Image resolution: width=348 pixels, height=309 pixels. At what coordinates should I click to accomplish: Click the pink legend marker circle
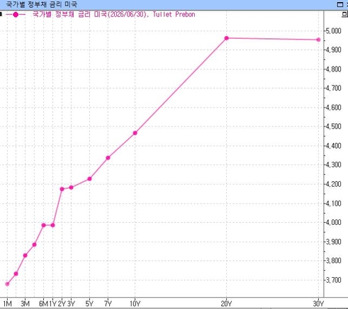[15, 15]
